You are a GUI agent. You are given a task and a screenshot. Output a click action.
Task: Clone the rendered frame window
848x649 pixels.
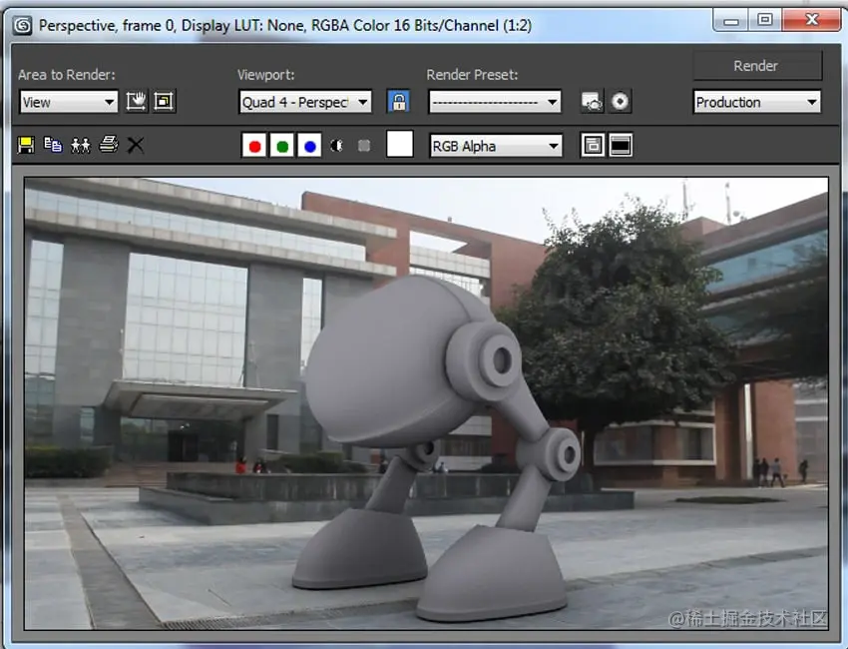81,145
